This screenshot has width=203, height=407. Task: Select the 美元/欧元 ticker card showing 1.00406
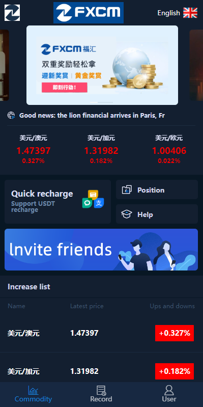169,149
